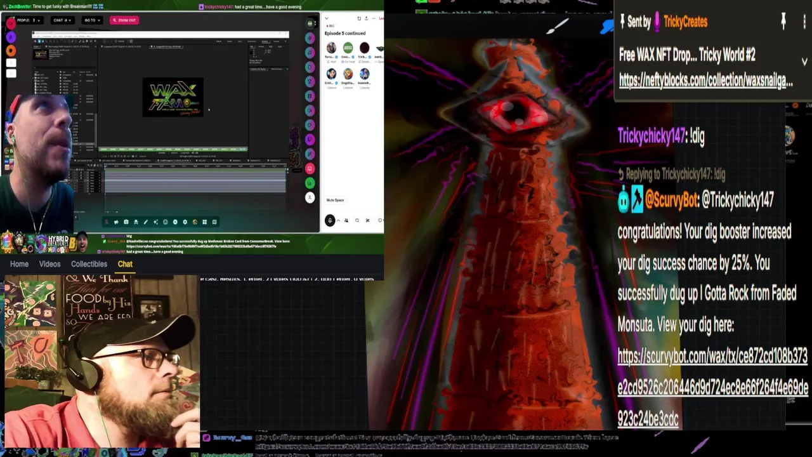The image size is (812, 457).
Task: Click the Host avatar in Space panel
Action: tap(331, 48)
